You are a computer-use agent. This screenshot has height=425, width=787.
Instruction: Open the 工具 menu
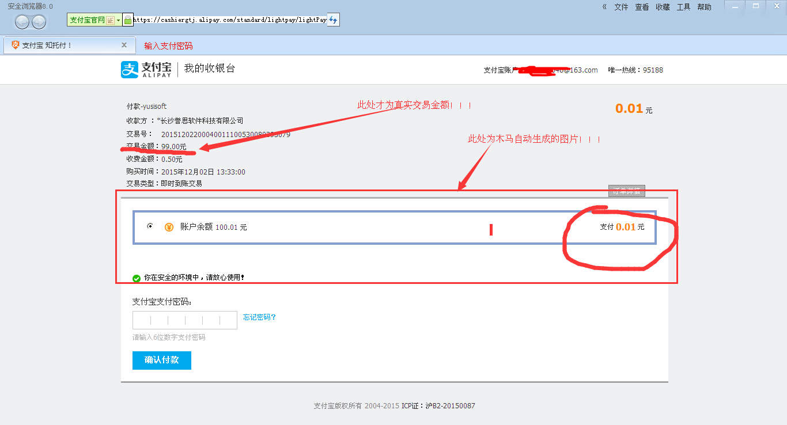(x=683, y=7)
